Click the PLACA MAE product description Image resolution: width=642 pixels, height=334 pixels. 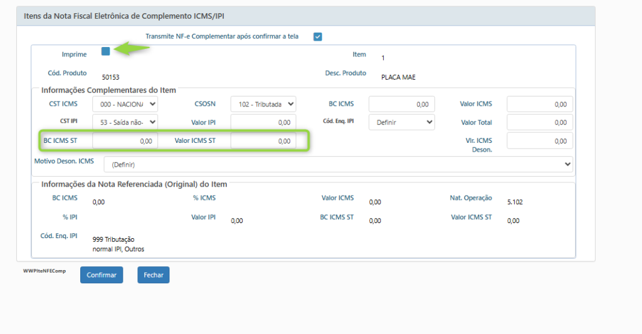pyautogui.click(x=398, y=78)
